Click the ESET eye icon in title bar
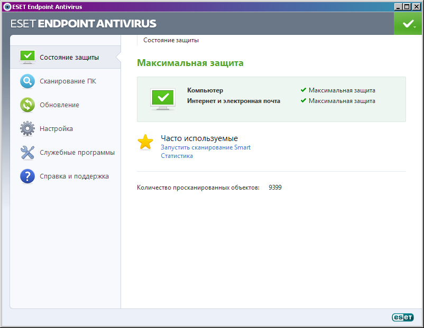This screenshot has height=328, width=424. [x=7, y=7]
